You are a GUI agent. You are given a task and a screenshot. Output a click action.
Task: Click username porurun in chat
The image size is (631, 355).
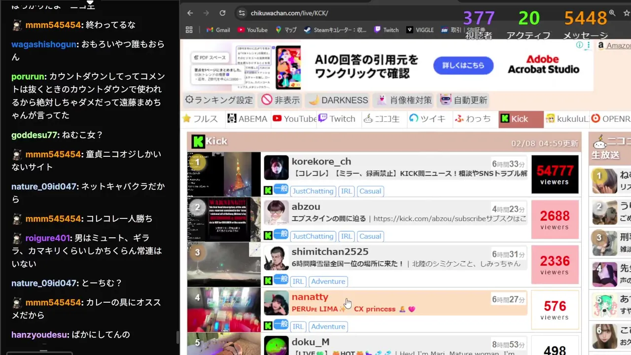pyautogui.click(x=29, y=76)
